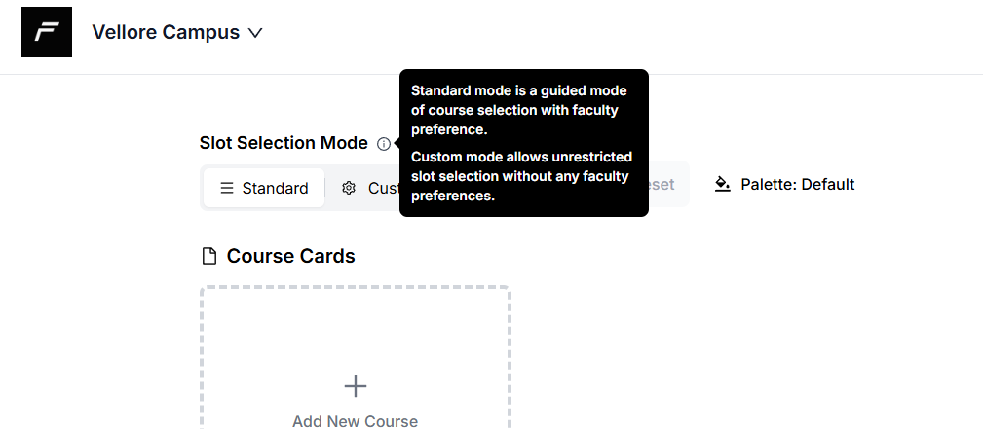The image size is (983, 429).
Task: Click the black F logo icon
Action: (47, 32)
